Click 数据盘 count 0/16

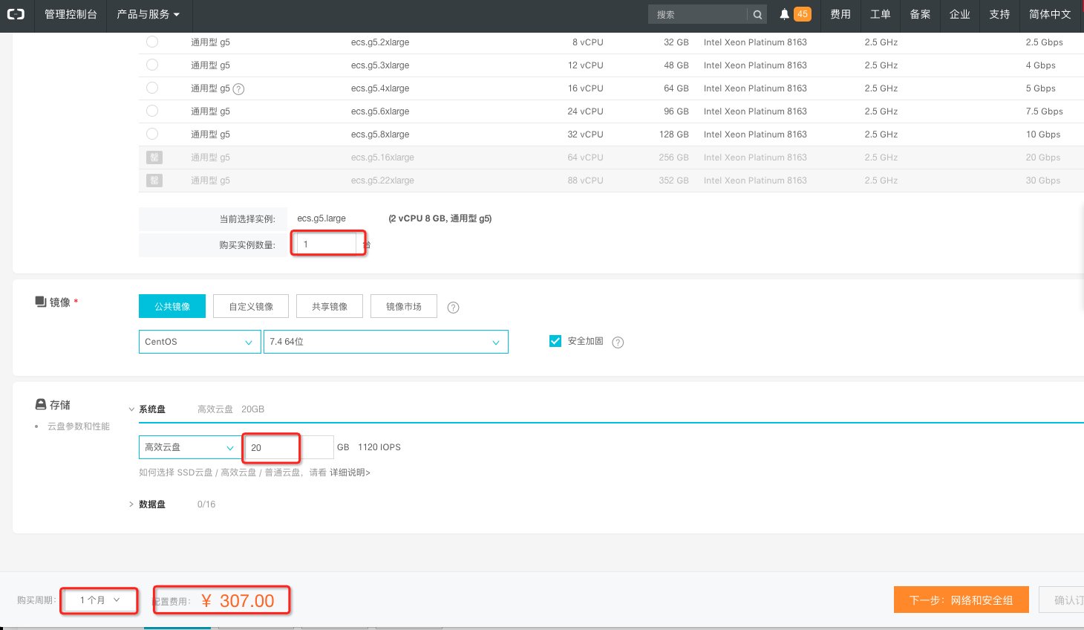(206, 504)
